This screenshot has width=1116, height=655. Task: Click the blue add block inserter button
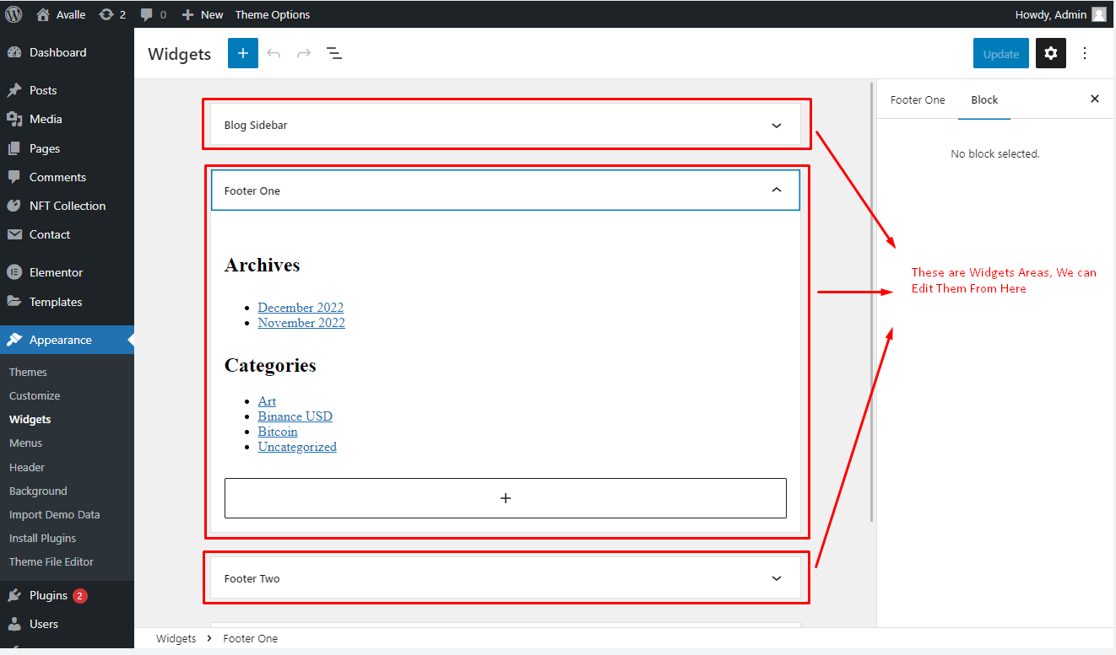pos(243,53)
